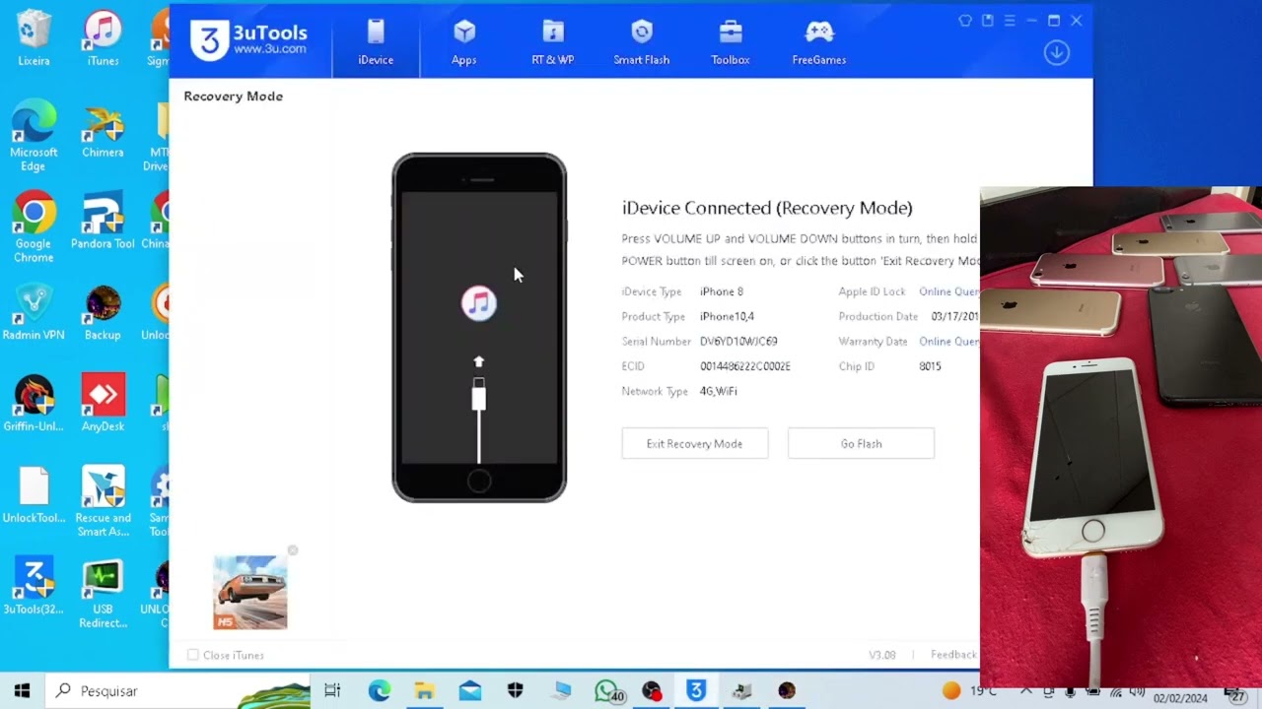This screenshot has height=709, width=1262.
Task: Select the FreeGames tab
Action: (819, 42)
